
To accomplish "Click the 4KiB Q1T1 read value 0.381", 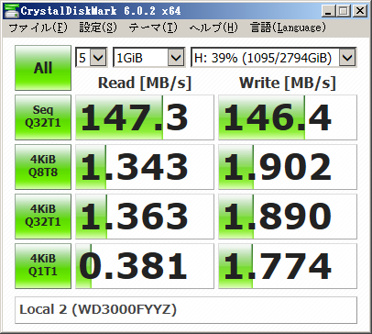I will [145, 266].
